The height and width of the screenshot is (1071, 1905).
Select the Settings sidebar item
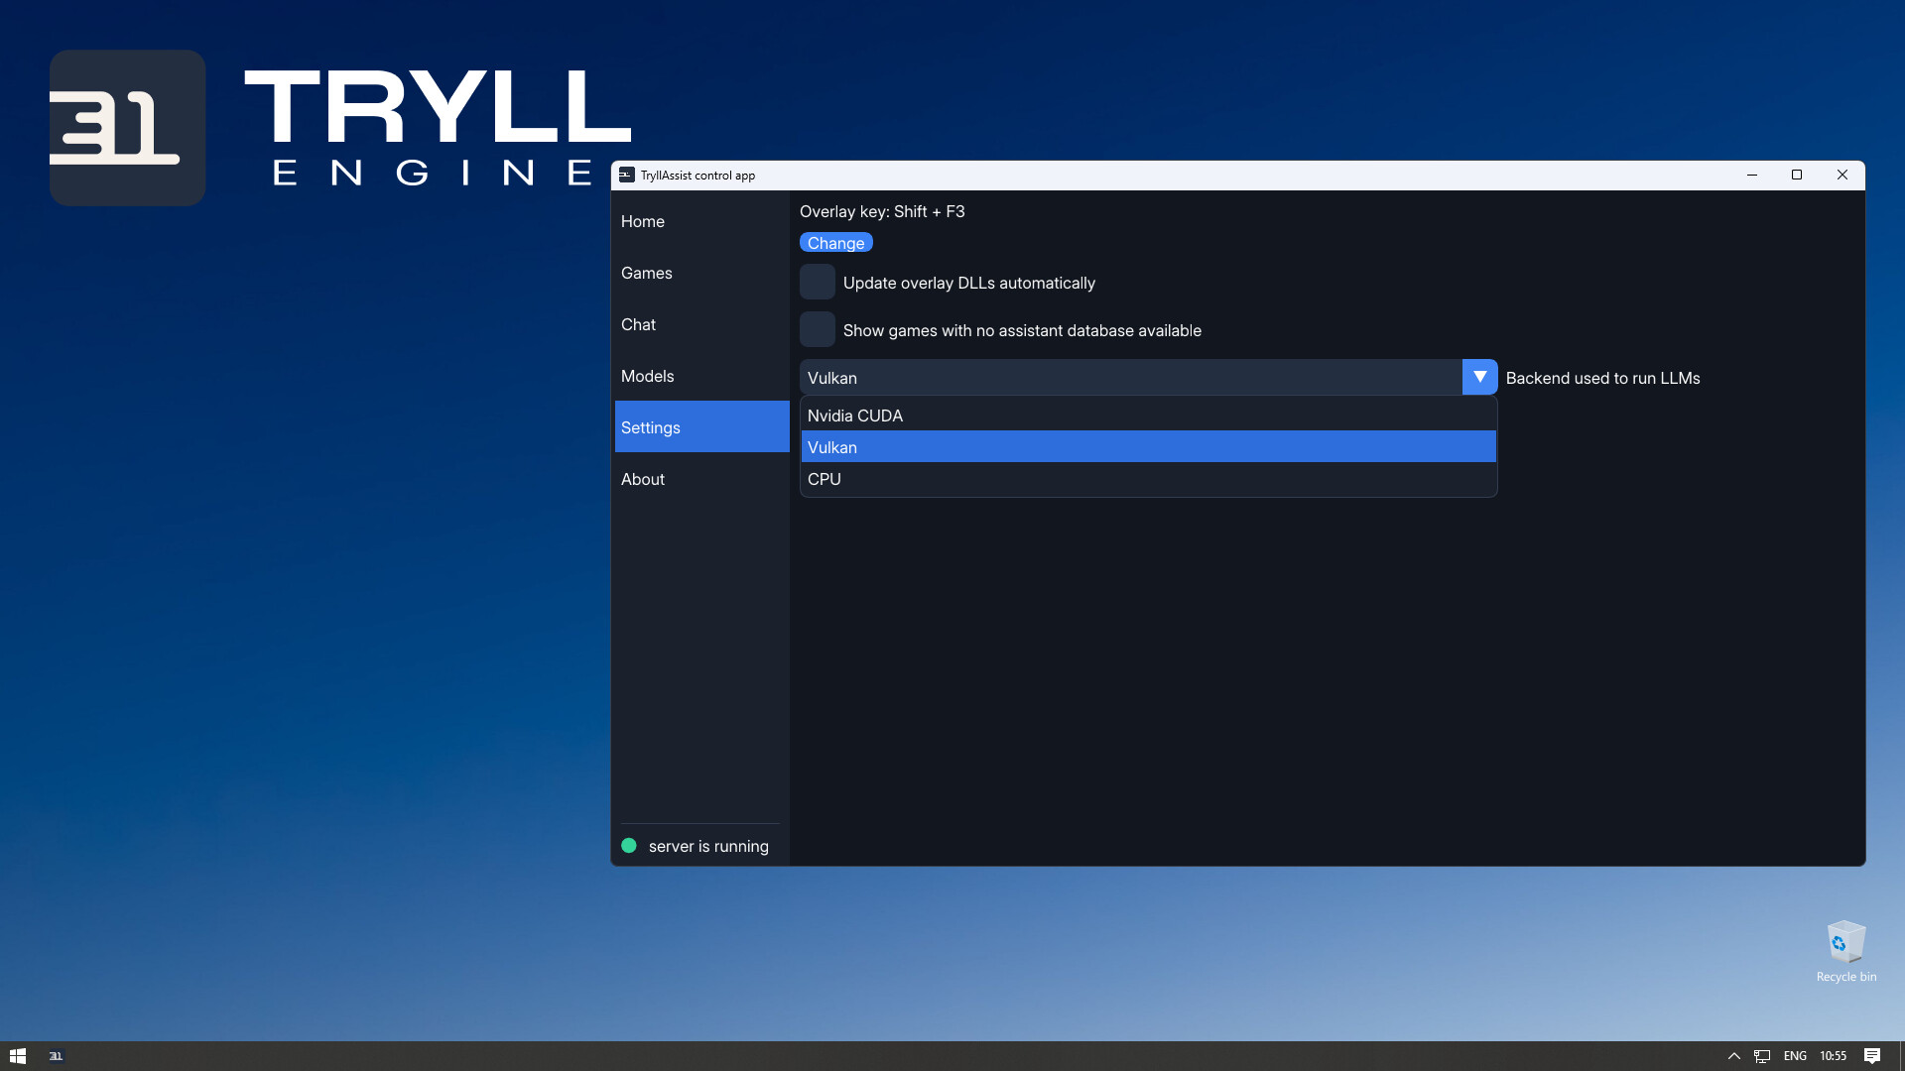tap(701, 426)
